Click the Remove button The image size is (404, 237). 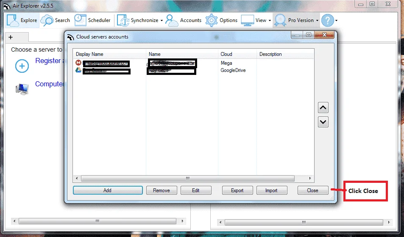click(162, 190)
